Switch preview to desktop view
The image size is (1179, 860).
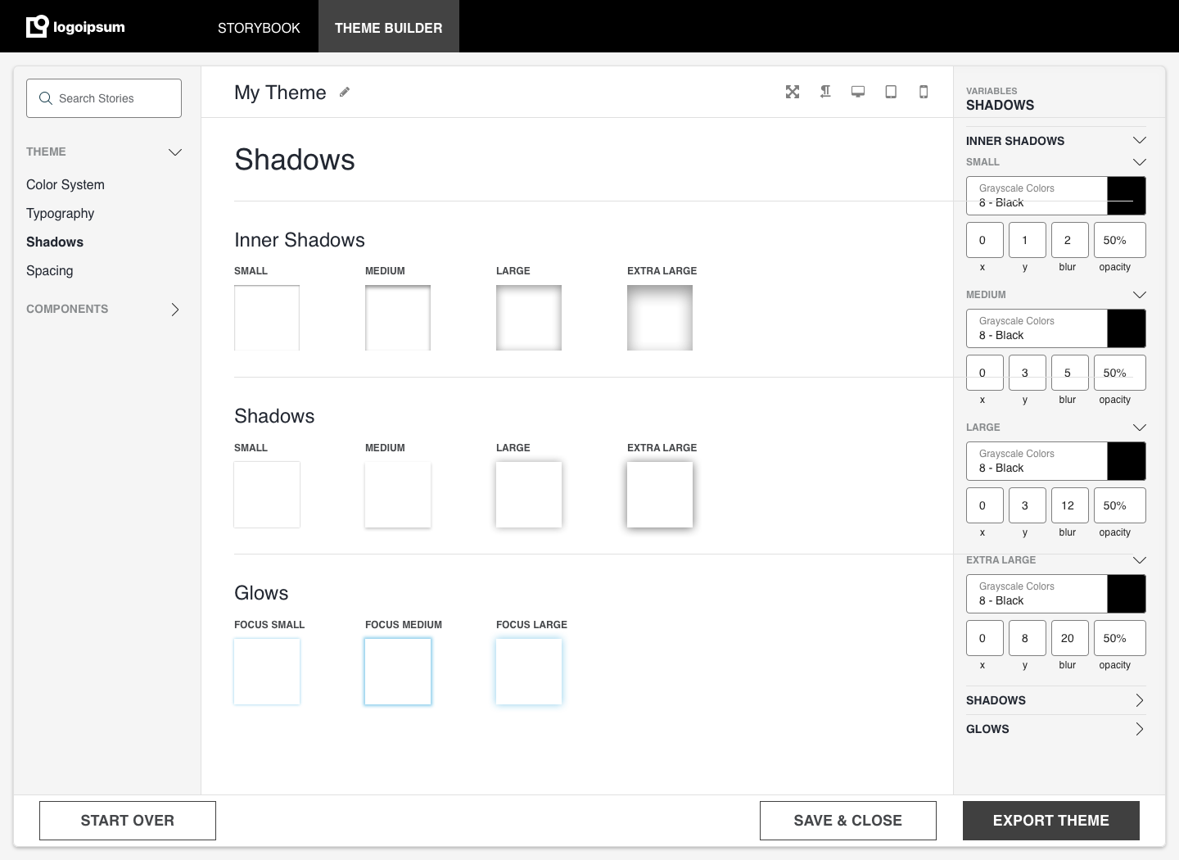point(858,92)
